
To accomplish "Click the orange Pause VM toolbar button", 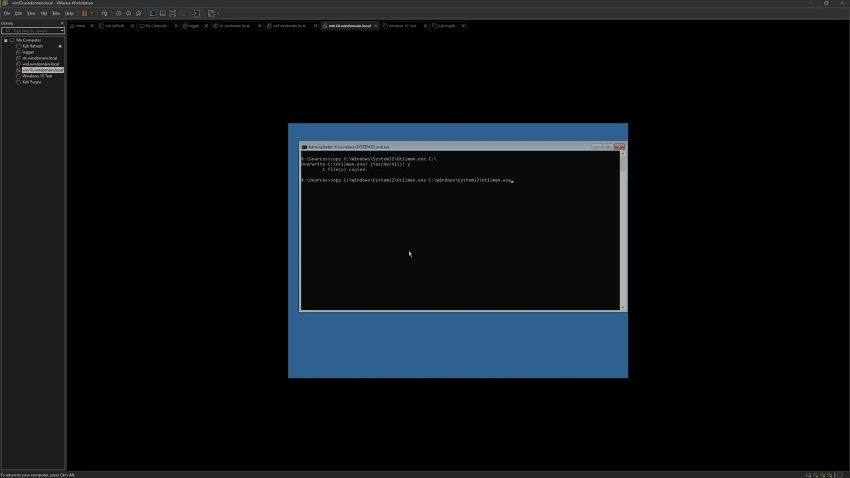I will 84,13.
